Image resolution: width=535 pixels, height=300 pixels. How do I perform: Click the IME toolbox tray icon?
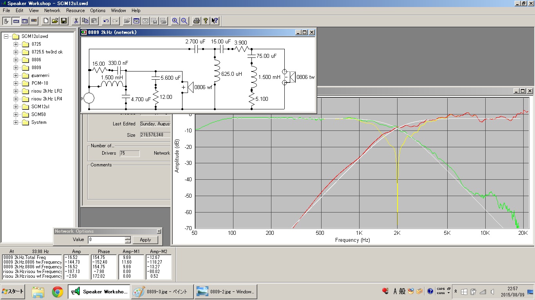[419, 291]
